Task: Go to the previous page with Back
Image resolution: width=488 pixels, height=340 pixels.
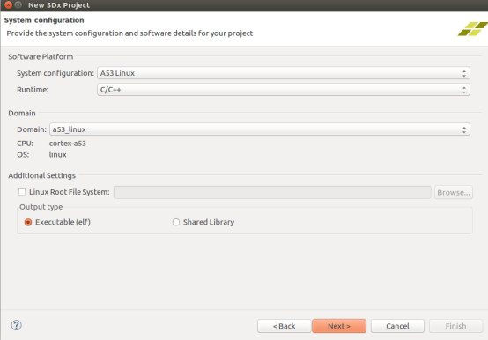Action: [285, 326]
